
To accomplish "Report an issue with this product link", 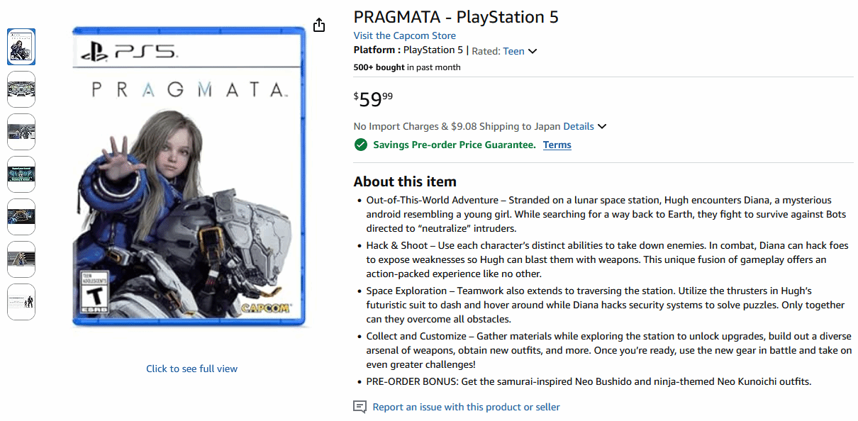I will 466,407.
